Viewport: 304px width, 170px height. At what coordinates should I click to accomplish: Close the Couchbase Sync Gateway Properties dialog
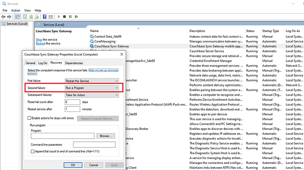click(122, 54)
